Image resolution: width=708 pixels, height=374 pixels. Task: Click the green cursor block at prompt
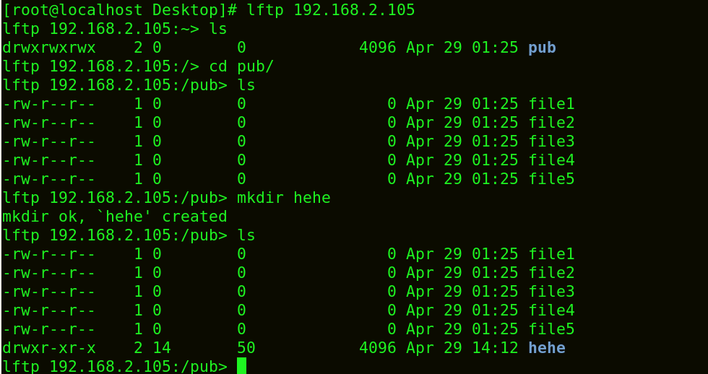pyautogui.click(x=241, y=366)
